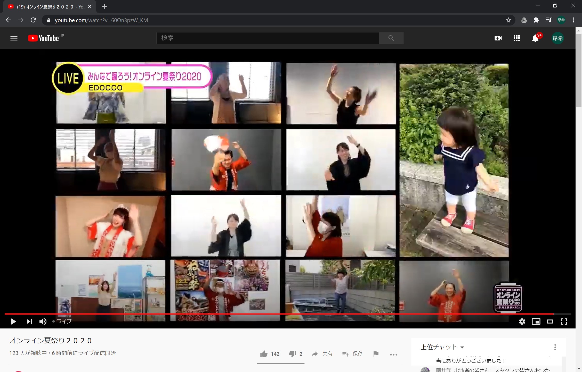Open the chat three-dot options menu
Image resolution: width=582 pixels, height=372 pixels.
(555, 347)
